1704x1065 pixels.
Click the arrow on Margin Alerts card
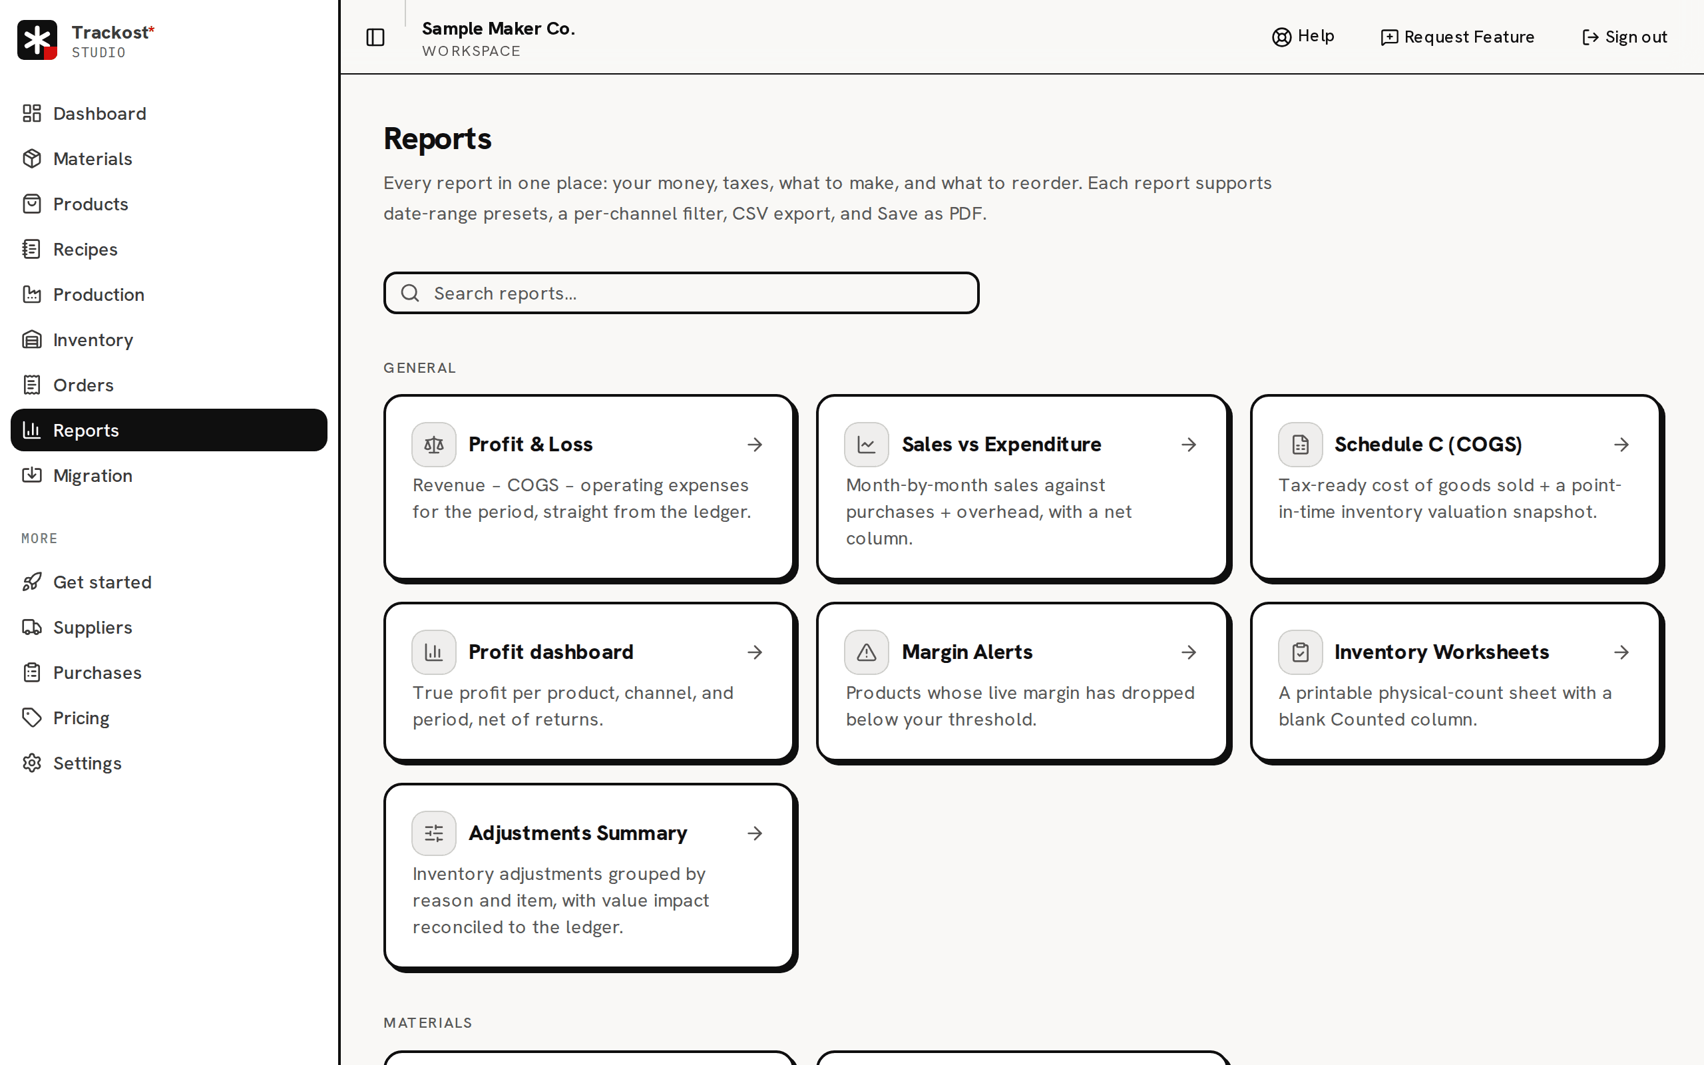1189,652
